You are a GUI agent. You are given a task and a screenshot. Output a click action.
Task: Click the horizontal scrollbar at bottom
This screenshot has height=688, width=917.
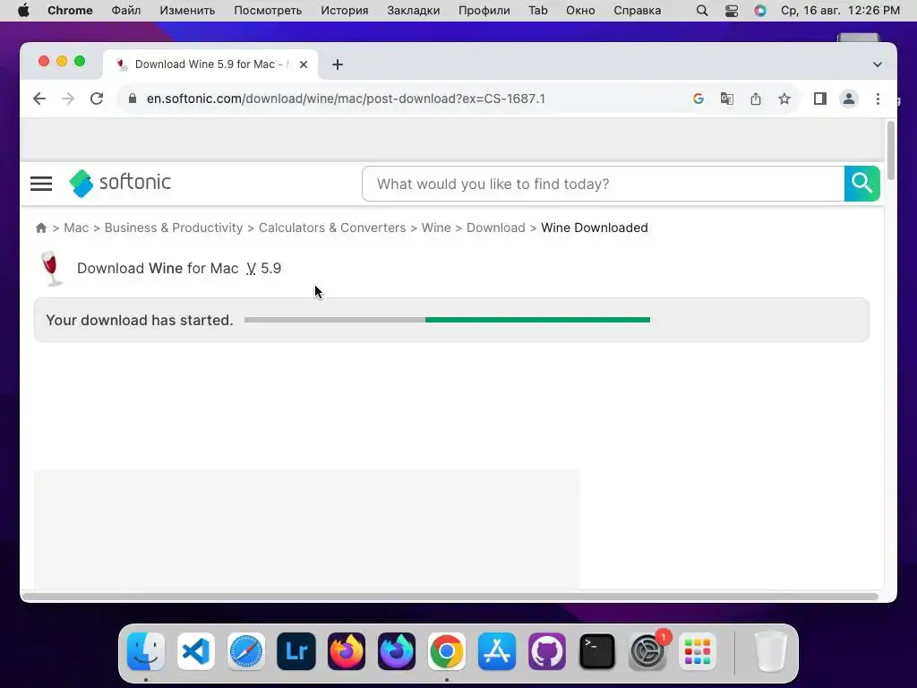coord(450,597)
